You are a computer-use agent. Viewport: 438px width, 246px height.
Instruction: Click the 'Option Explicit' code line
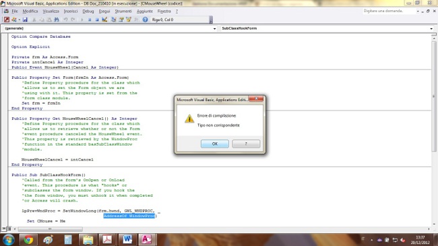tap(30, 47)
